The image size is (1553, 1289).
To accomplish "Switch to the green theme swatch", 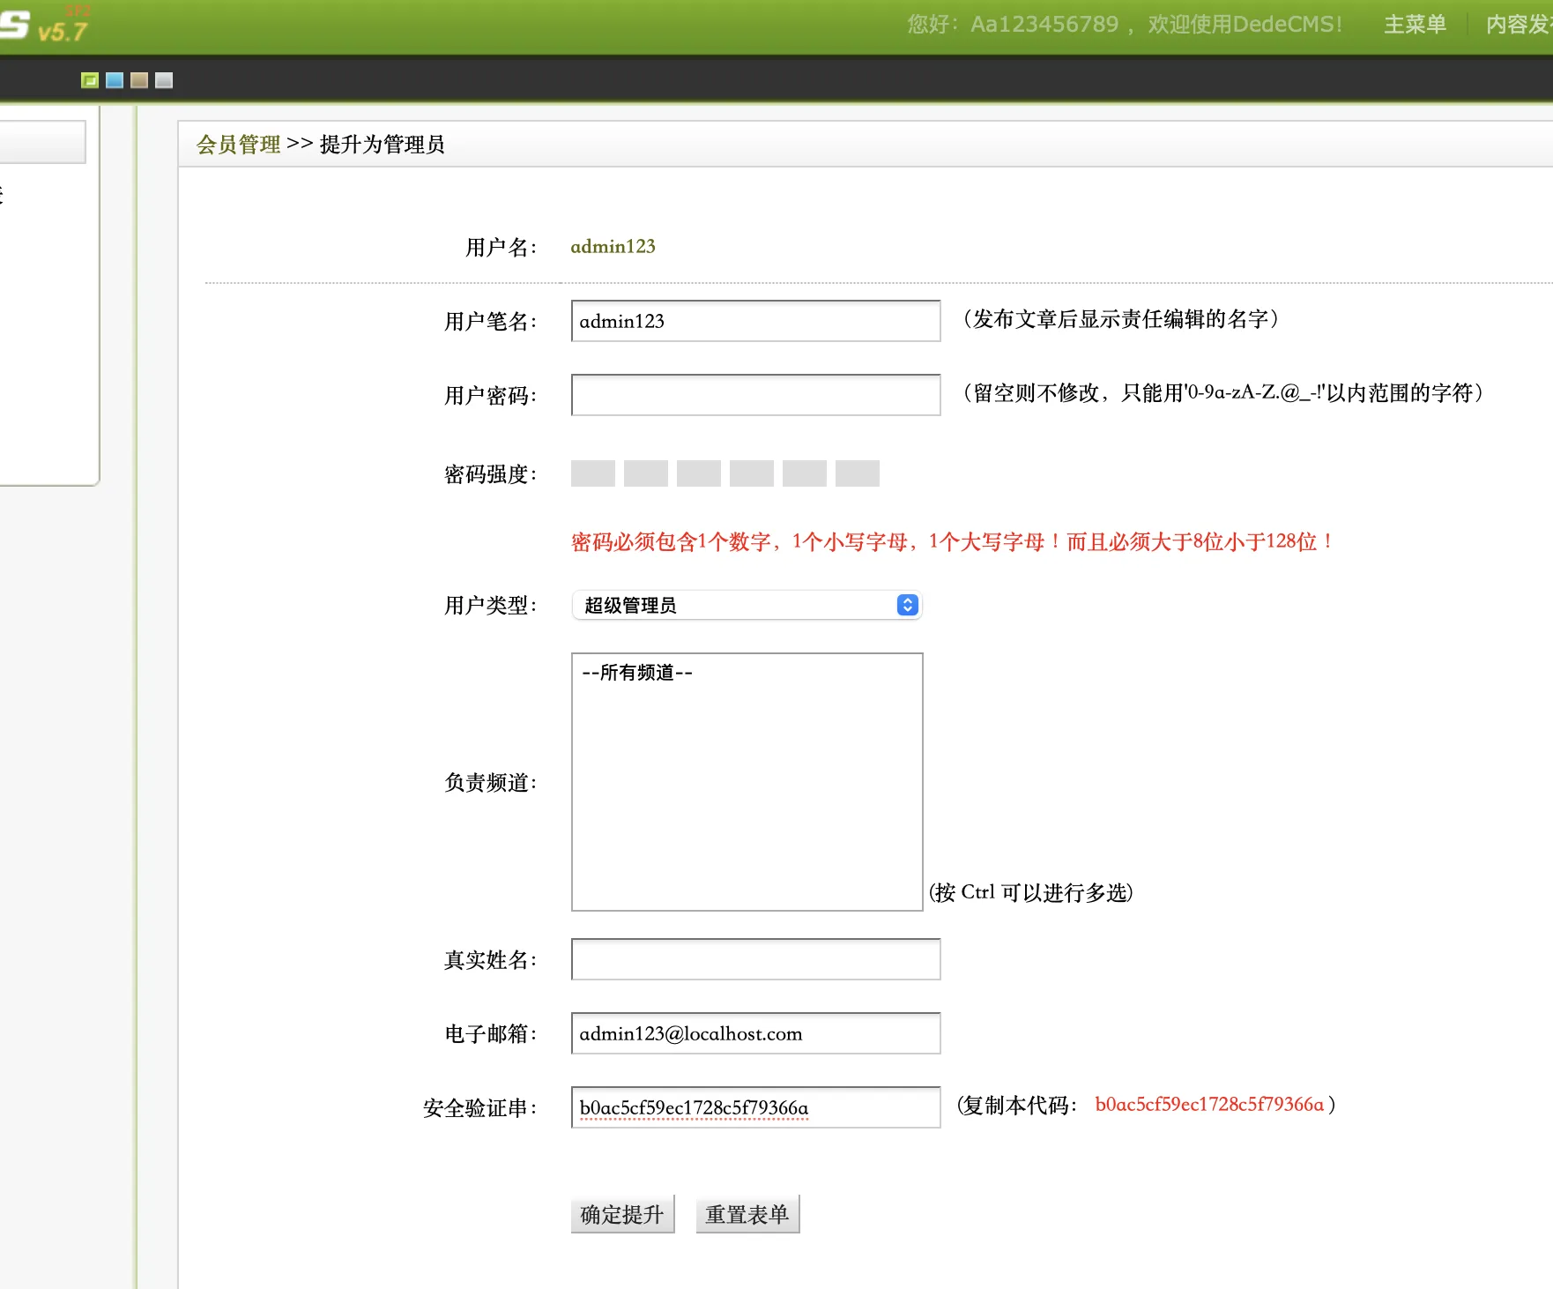I will tap(90, 80).
